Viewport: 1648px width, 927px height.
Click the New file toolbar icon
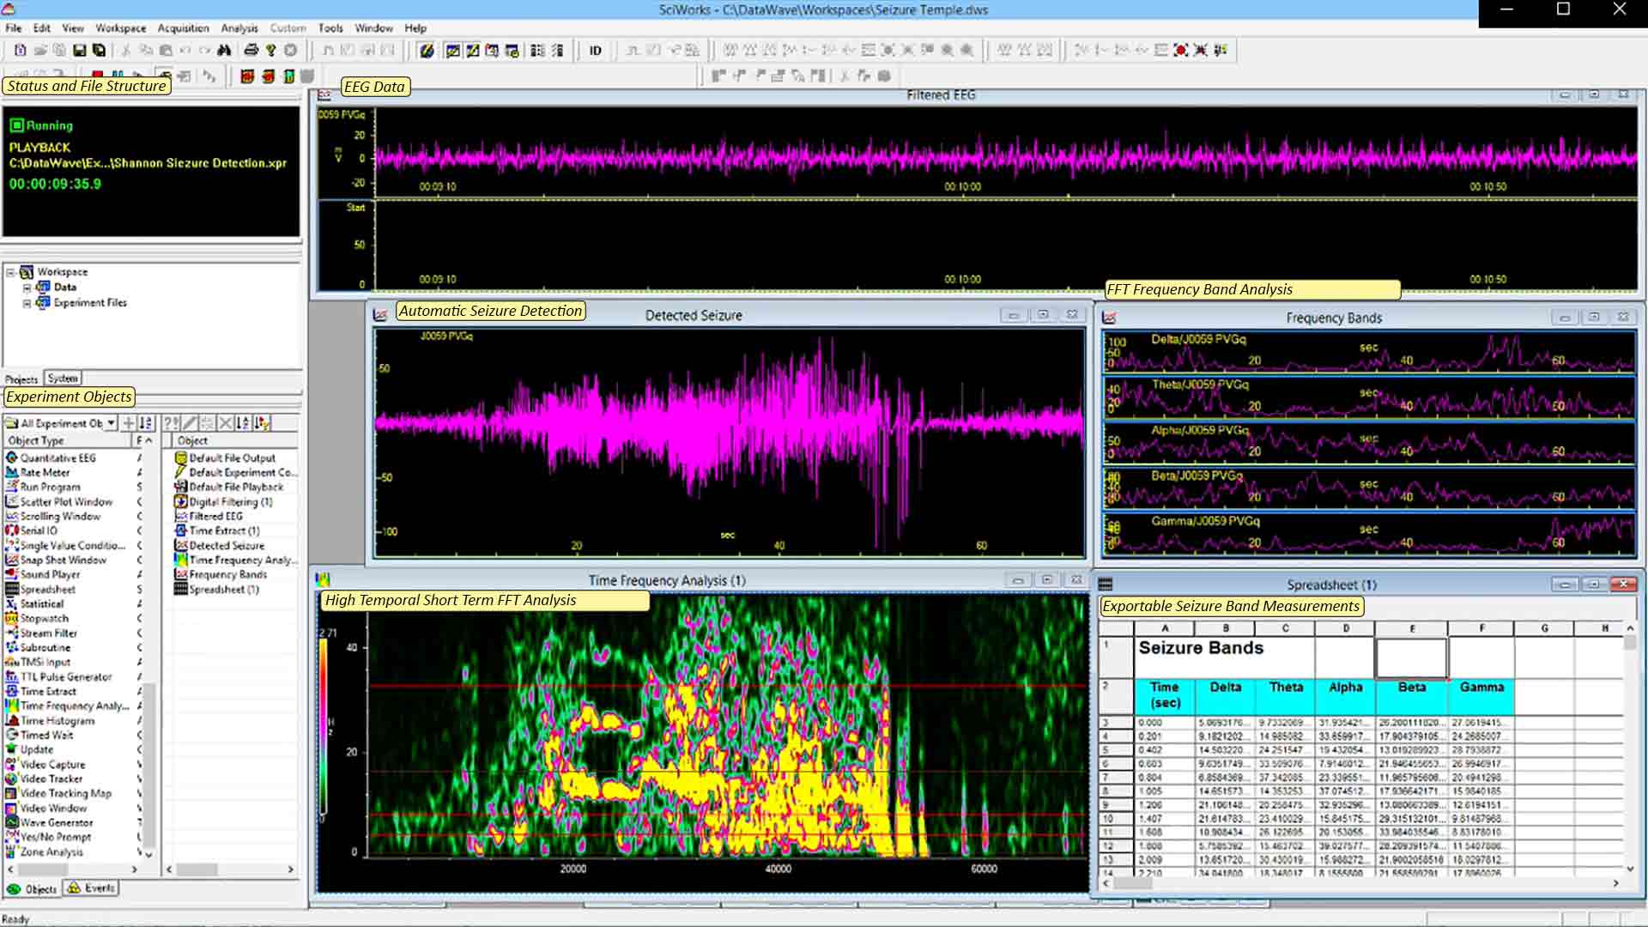[20, 51]
